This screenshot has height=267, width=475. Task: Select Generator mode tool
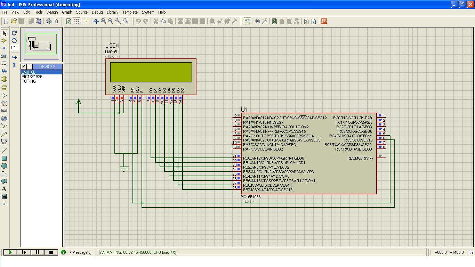[x=4, y=119]
